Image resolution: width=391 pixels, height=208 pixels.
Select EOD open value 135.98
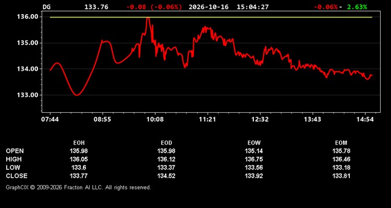point(166,151)
